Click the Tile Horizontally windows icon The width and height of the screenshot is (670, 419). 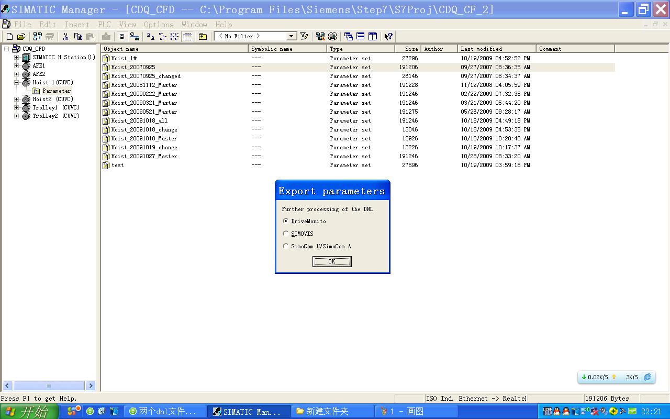(361, 36)
